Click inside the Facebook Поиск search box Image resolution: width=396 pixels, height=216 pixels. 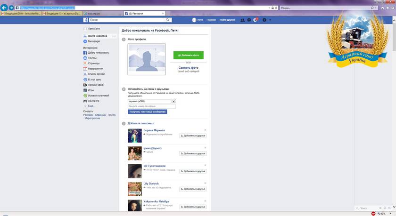pos(127,20)
